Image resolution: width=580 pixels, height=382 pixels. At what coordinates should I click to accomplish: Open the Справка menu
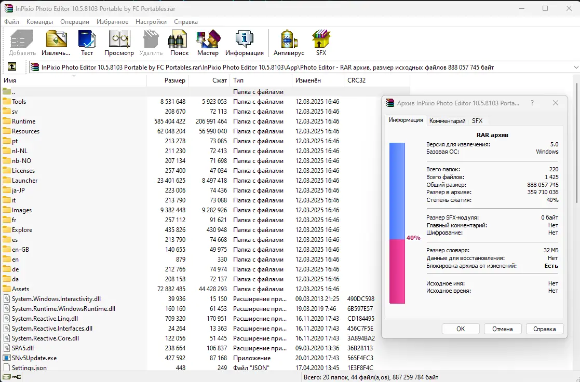point(186,22)
